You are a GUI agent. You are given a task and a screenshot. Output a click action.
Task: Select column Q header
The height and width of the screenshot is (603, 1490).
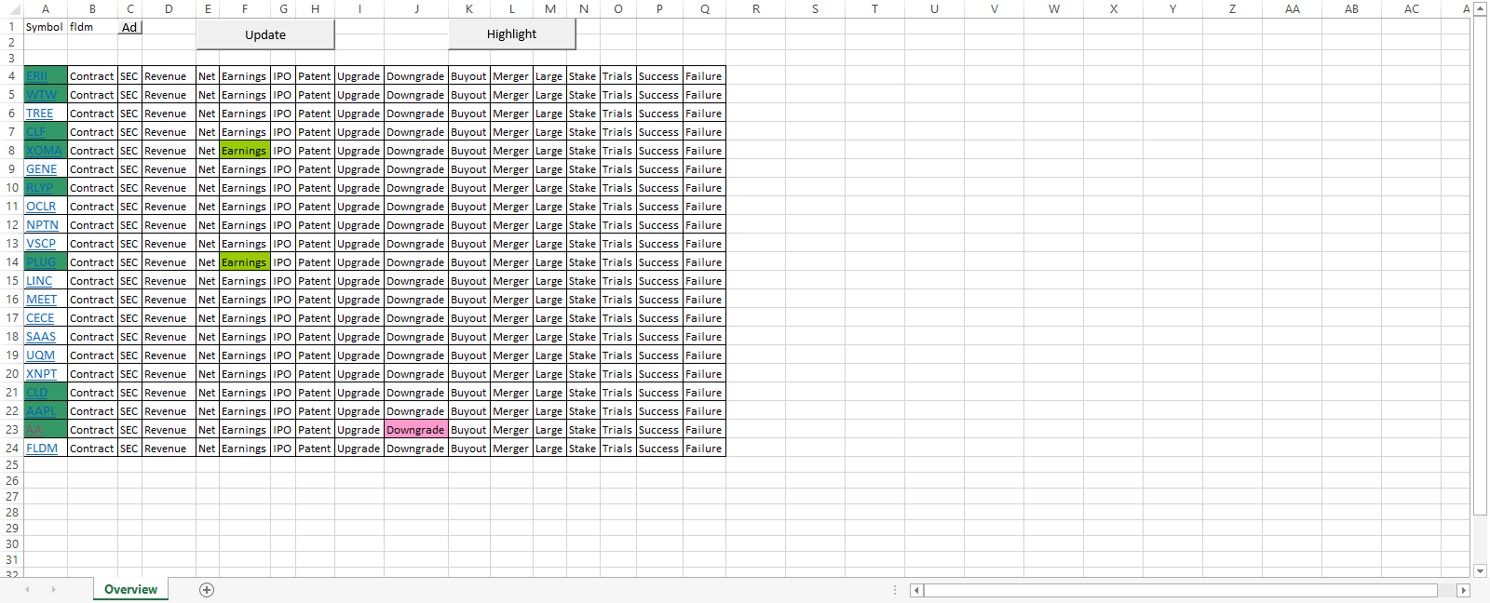[704, 8]
